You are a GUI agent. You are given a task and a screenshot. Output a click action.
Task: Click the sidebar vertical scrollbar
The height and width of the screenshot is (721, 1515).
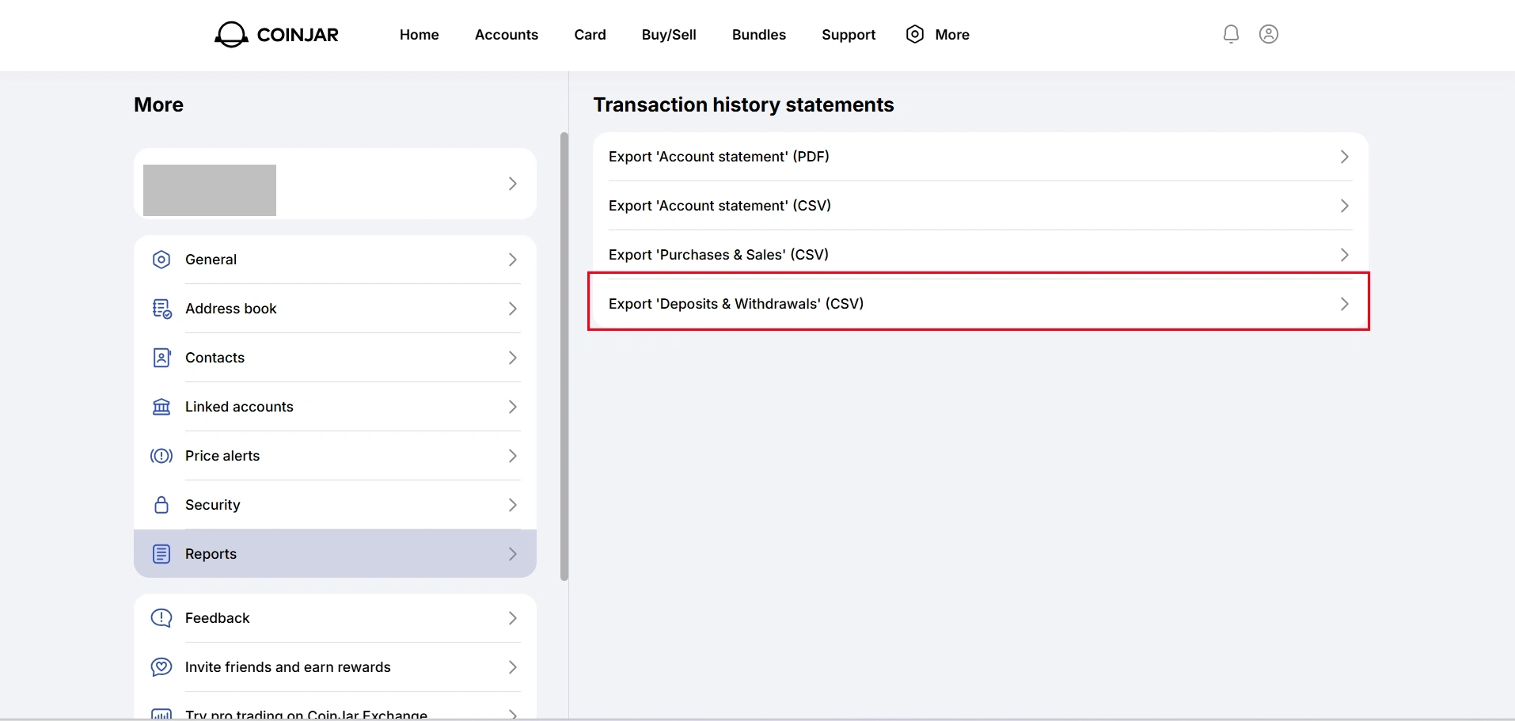(564, 356)
